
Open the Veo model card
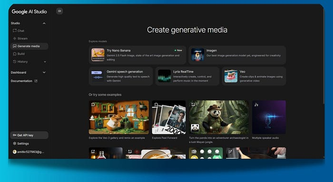(254, 76)
